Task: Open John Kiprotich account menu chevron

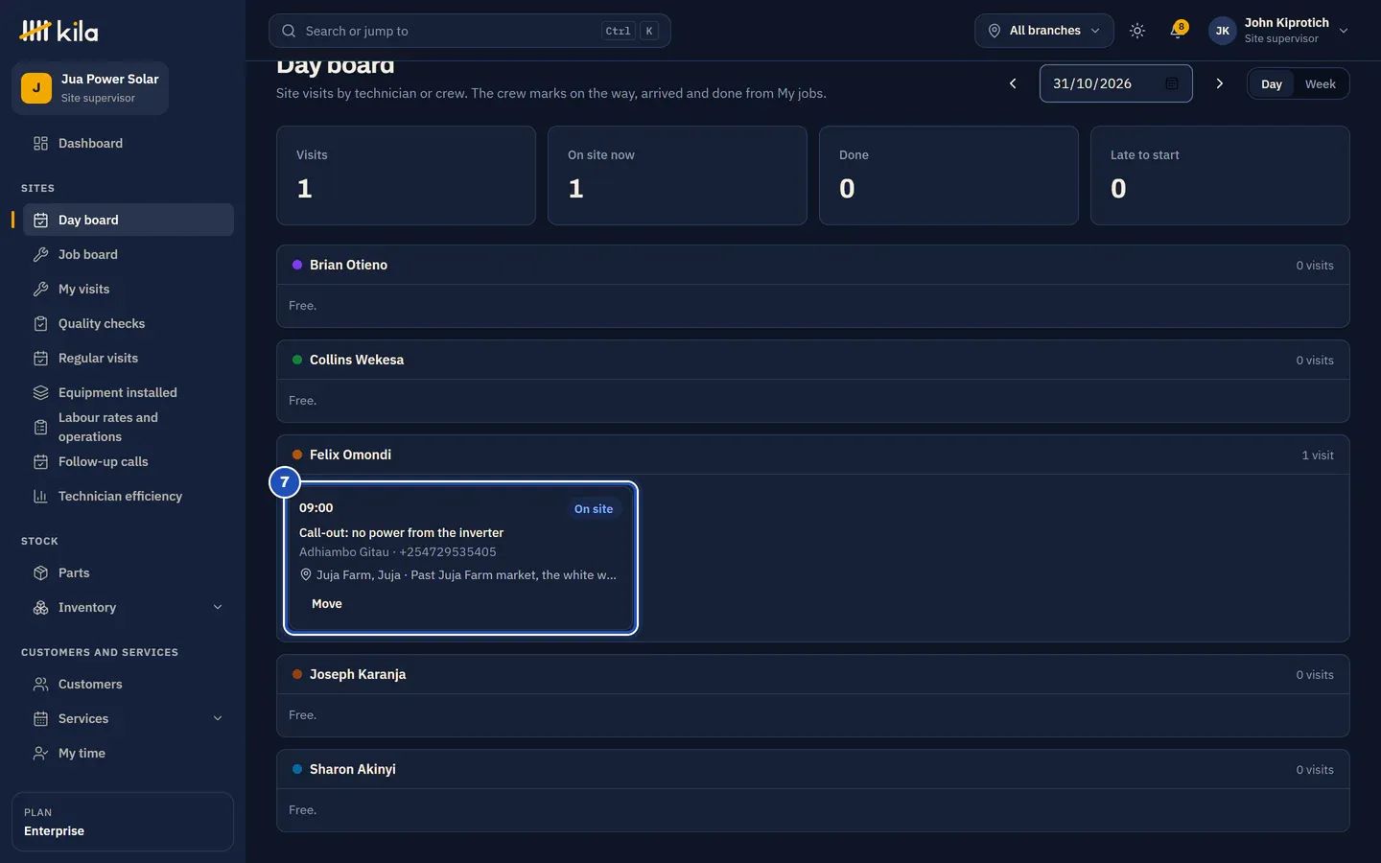Action: click(x=1344, y=31)
